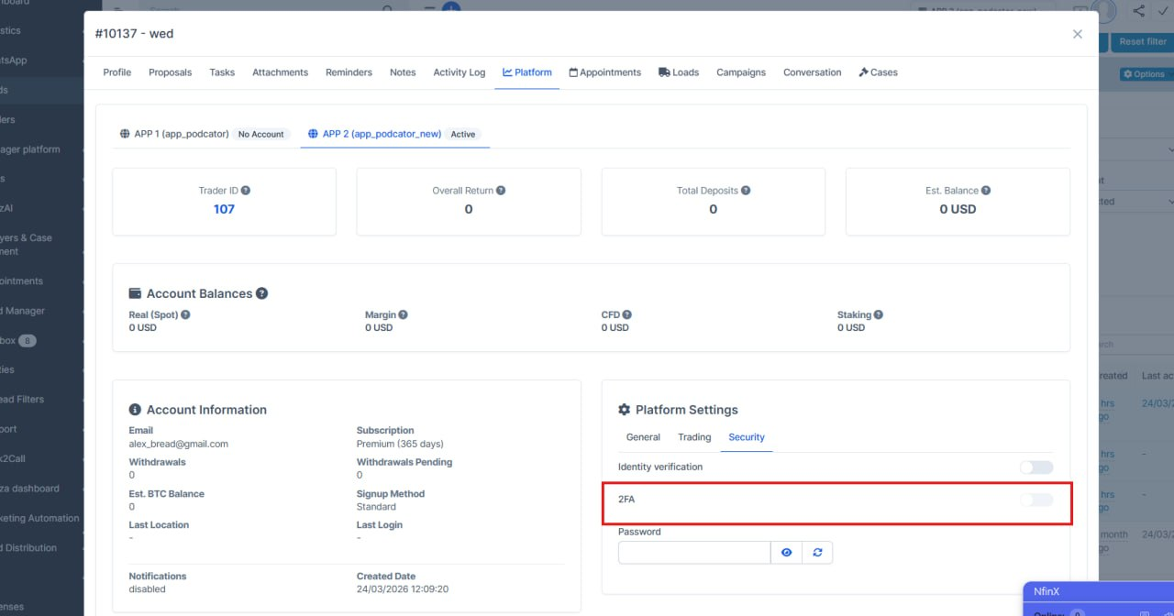Click the Total Deposits help icon
Image resolution: width=1174 pixels, height=616 pixels.
coord(746,191)
